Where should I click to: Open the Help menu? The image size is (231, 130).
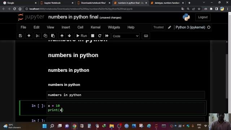(131, 27)
